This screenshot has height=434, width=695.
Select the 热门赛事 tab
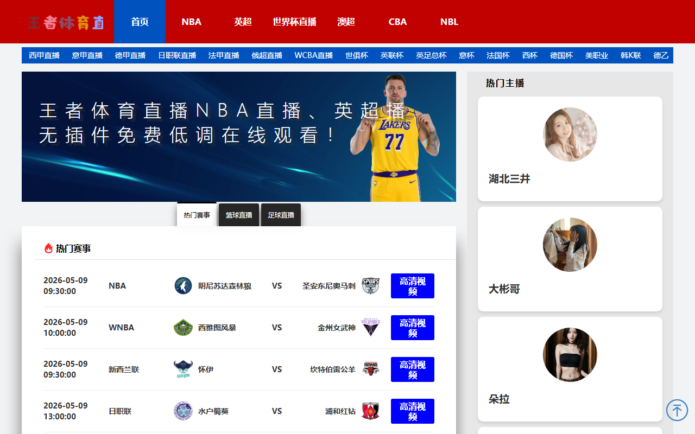197,215
